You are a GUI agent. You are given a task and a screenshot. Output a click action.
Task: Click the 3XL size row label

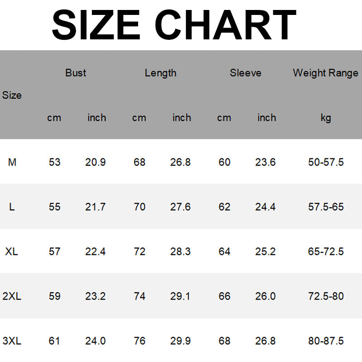tap(12, 341)
